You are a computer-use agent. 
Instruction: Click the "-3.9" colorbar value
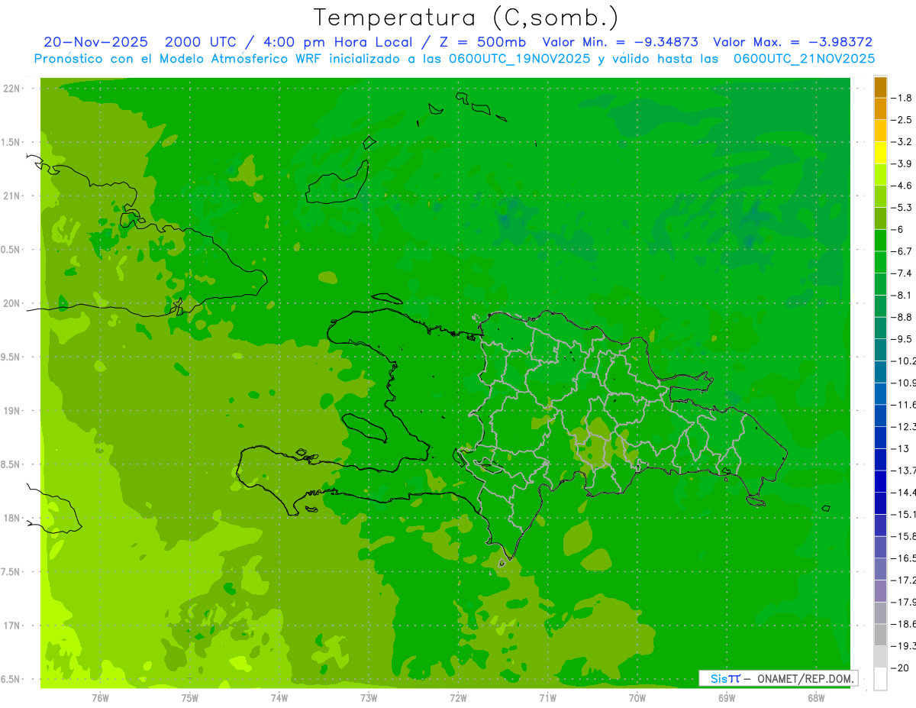(902, 163)
